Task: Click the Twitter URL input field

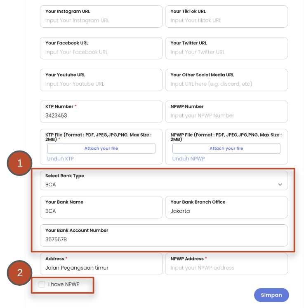Action: 226,52
